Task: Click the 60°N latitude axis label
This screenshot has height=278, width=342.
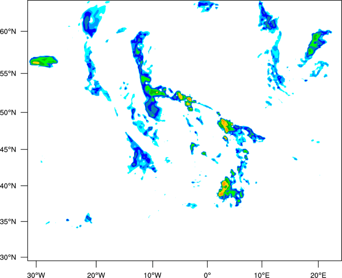Action: (x=8, y=32)
